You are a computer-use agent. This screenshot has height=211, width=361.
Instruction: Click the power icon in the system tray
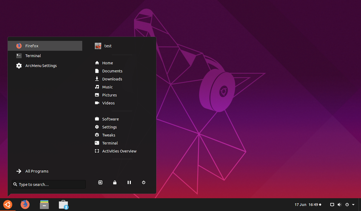[347, 205]
